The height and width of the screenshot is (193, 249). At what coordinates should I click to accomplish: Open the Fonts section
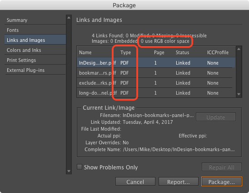click(x=35, y=30)
